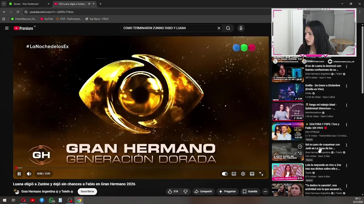Close the Kick Dashboard tab
Viewport: 364px width, 204px height.
tap(48, 4)
